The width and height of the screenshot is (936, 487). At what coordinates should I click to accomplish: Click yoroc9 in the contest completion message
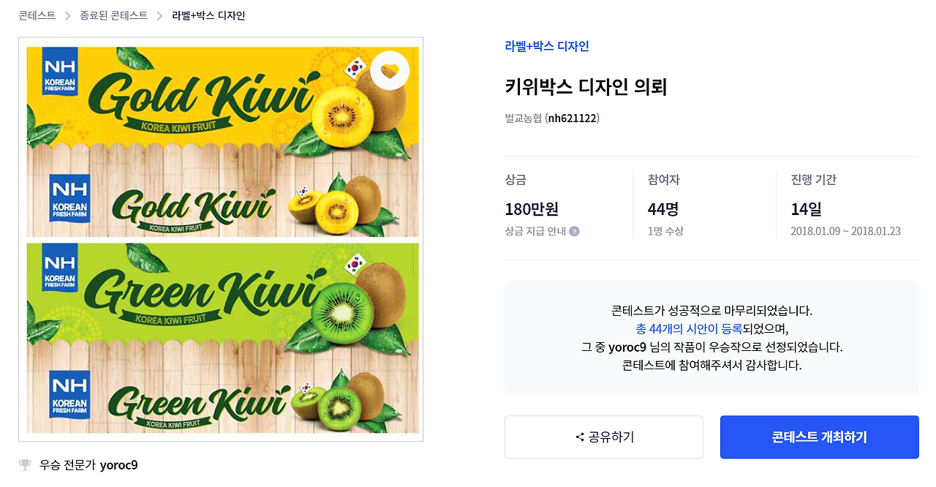pyautogui.click(x=627, y=347)
